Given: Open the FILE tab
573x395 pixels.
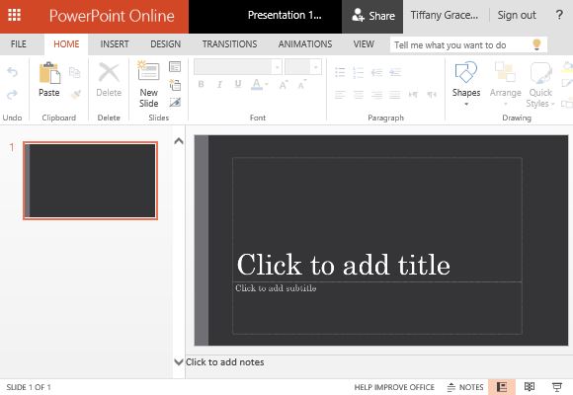Looking at the screenshot, I should (x=19, y=44).
